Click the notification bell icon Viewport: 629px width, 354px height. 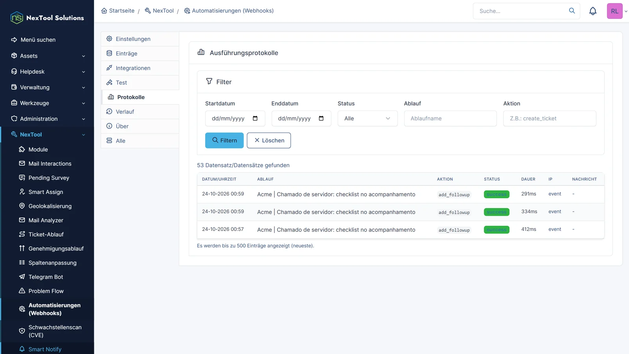[x=593, y=11]
